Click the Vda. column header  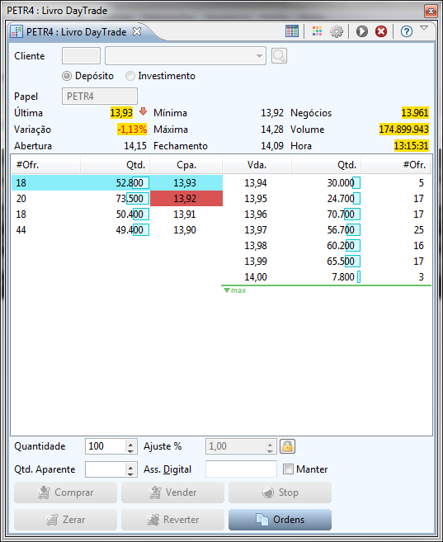(x=257, y=165)
